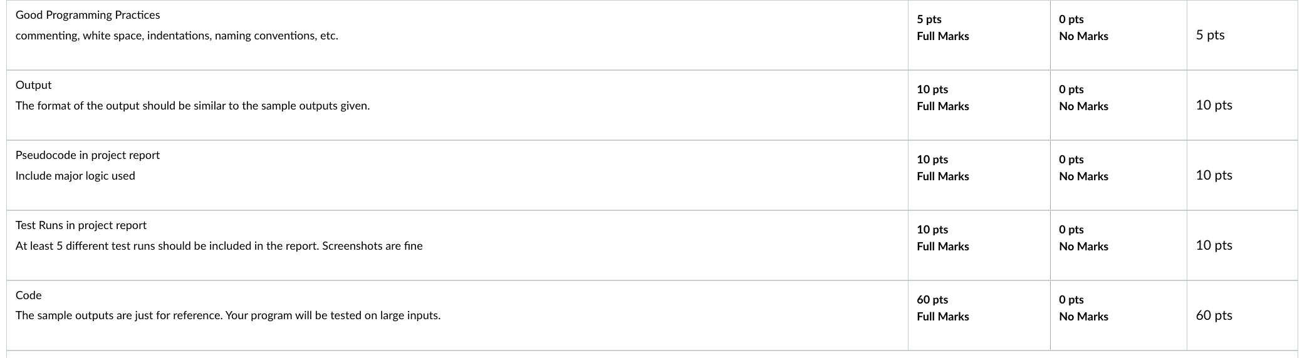
Task: Click the Output criterion title
Action: click(33, 85)
